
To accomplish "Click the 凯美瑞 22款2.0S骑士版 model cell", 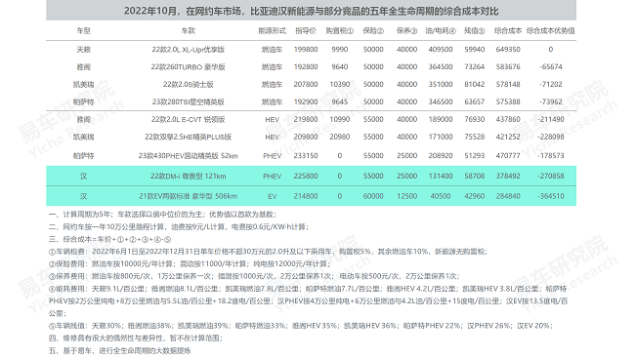I will 188,85.
